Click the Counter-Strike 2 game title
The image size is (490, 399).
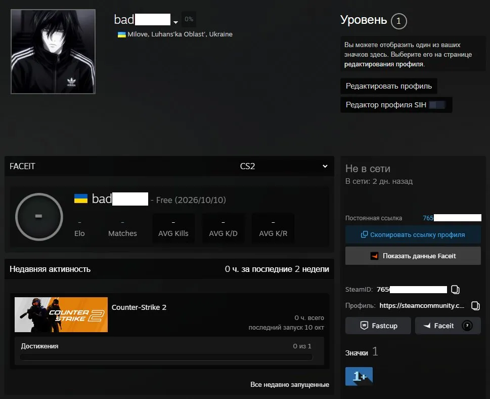coord(139,307)
